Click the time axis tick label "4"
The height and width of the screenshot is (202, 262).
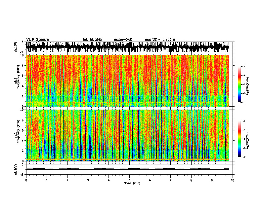tap(109, 180)
